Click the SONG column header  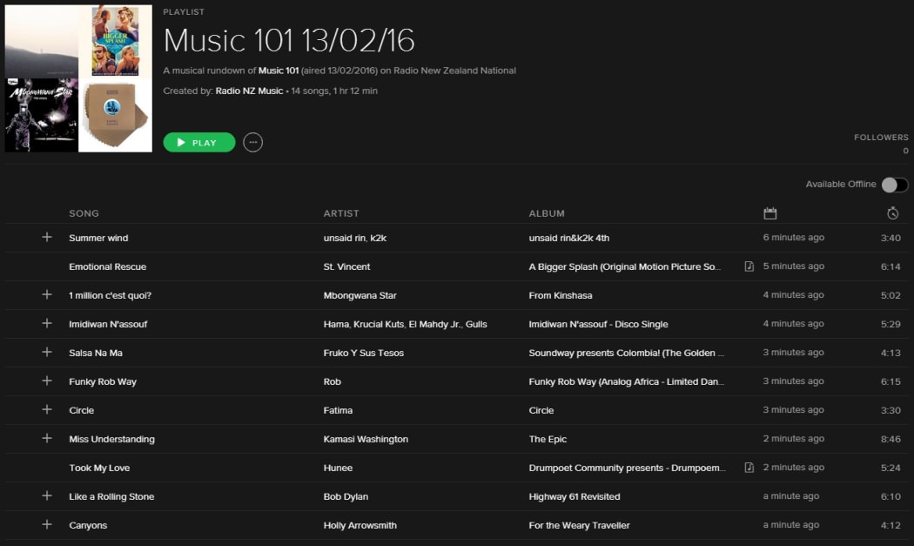[83, 212]
